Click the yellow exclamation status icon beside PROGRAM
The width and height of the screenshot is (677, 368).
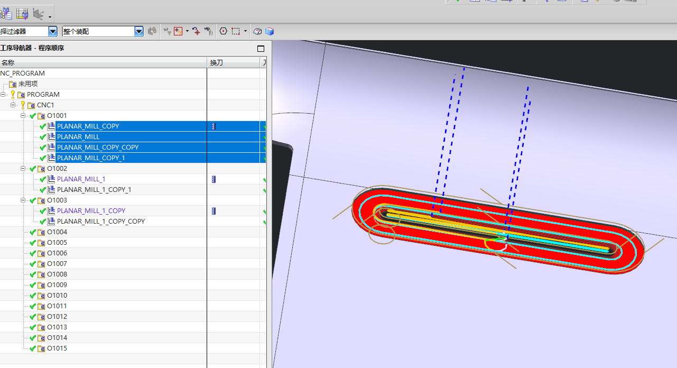click(x=12, y=95)
